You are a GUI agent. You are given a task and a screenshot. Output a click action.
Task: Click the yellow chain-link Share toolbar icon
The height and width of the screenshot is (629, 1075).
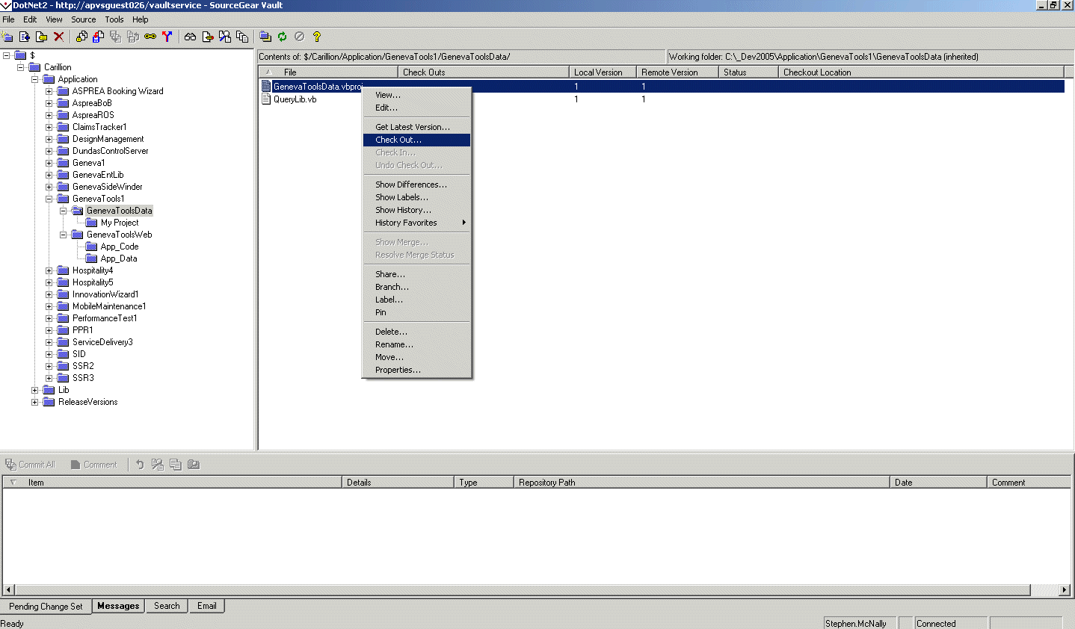coord(150,37)
